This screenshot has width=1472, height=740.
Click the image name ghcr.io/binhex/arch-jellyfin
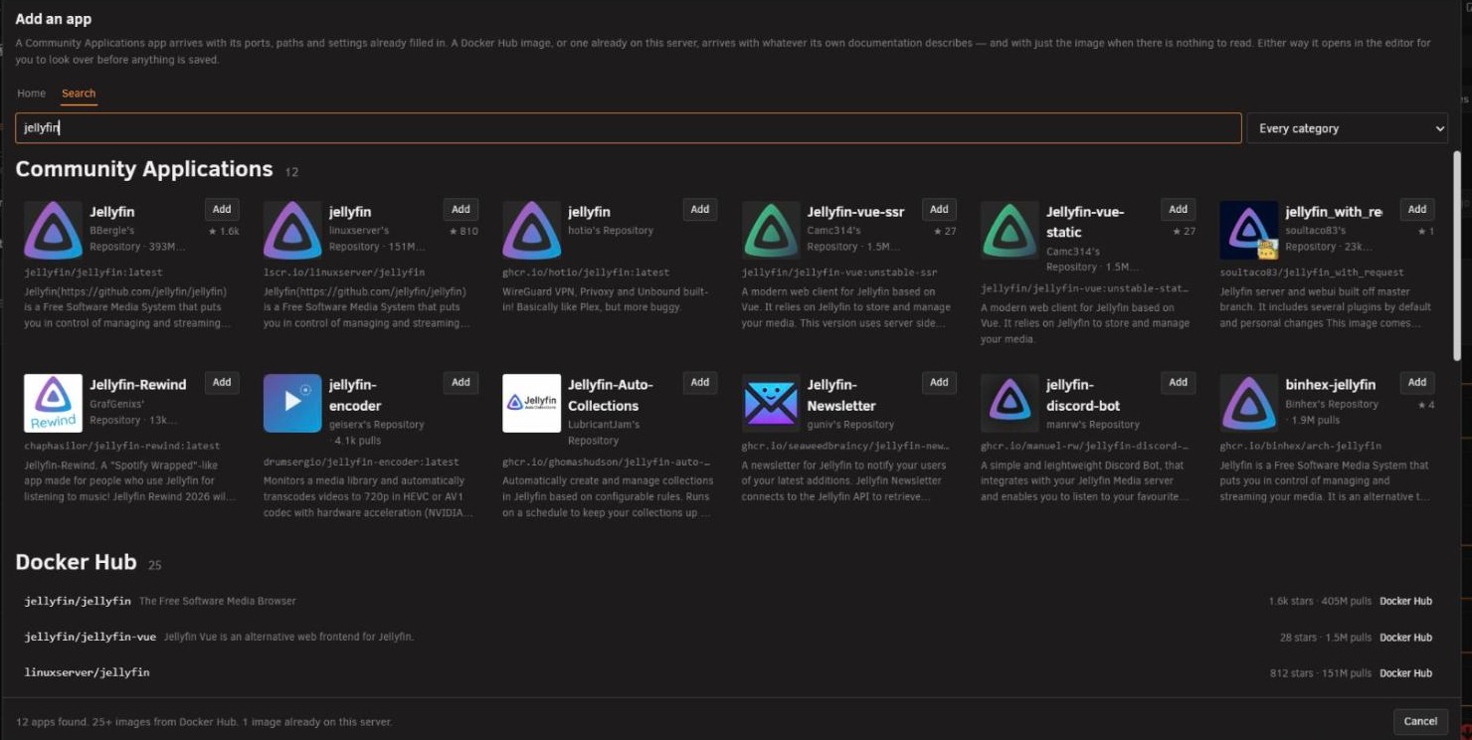pos(1301,446)
